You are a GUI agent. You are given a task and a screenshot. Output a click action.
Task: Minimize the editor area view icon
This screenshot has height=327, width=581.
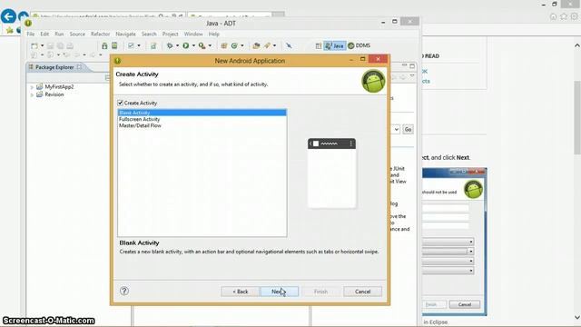pyautogui.click(x=404, y=65)
